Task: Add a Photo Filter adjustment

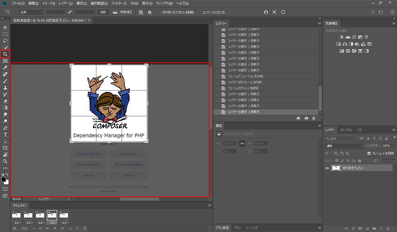Action: pos(357,44)
